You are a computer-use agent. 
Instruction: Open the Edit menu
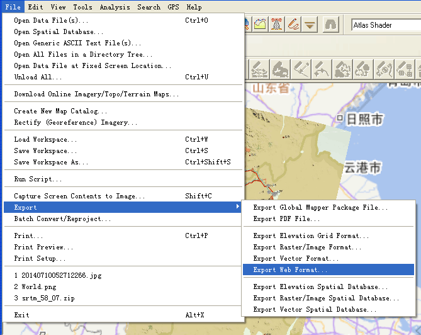(35, 7)
